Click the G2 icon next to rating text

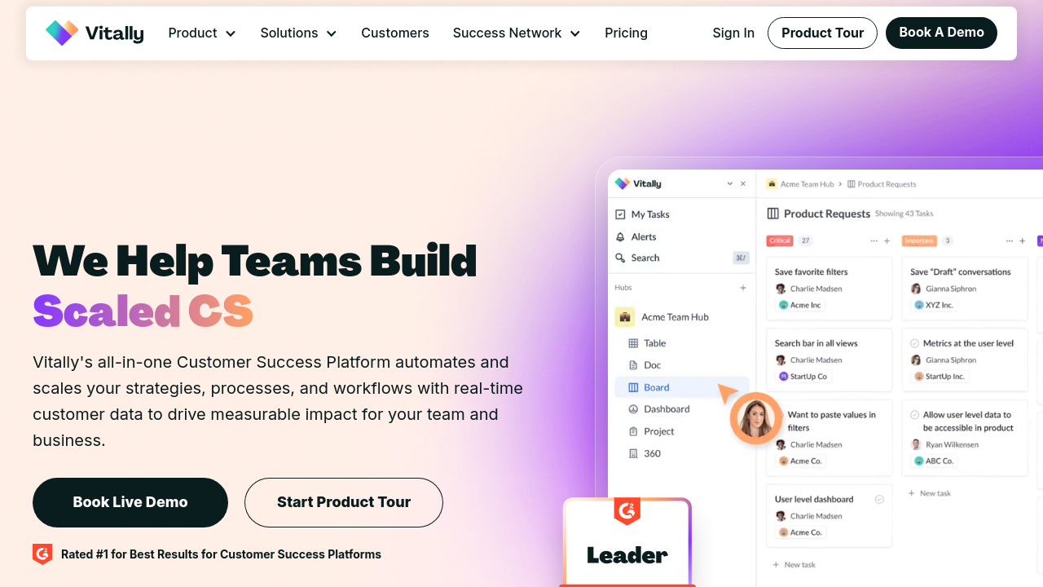pyautogui.click(x=42, y=554)
